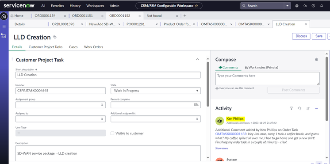
Task: Click the ServiceNow logo
Action: pyautogui.click(x=19, y=6)
